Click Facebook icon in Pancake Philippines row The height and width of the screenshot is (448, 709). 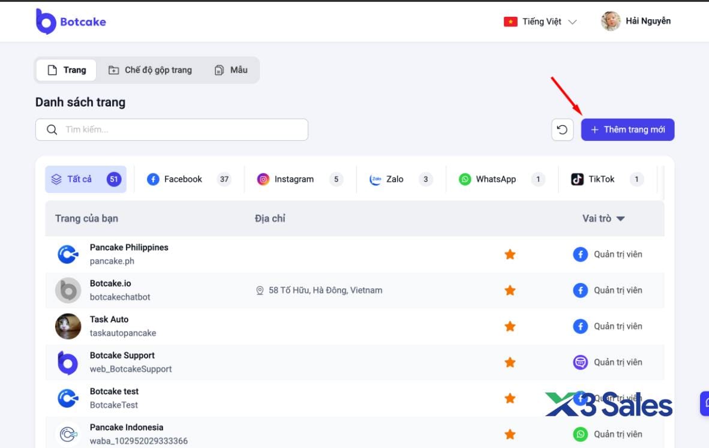click(x=580, y=254)
